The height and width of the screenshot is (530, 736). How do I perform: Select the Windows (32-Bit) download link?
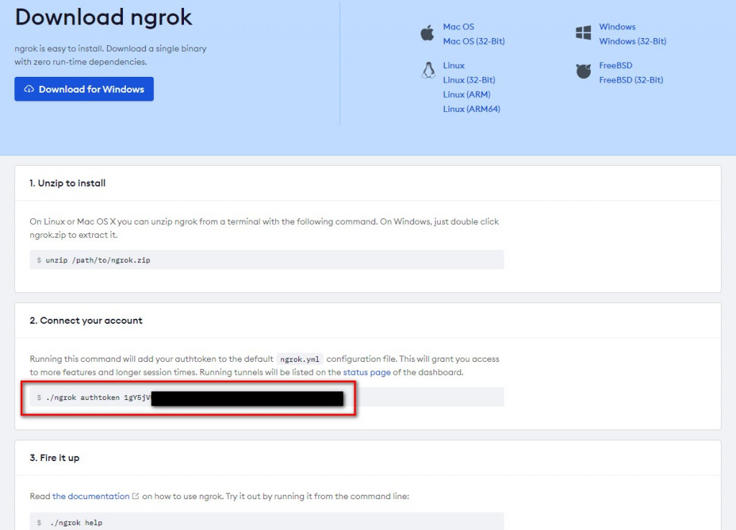[x=632, y=41]
